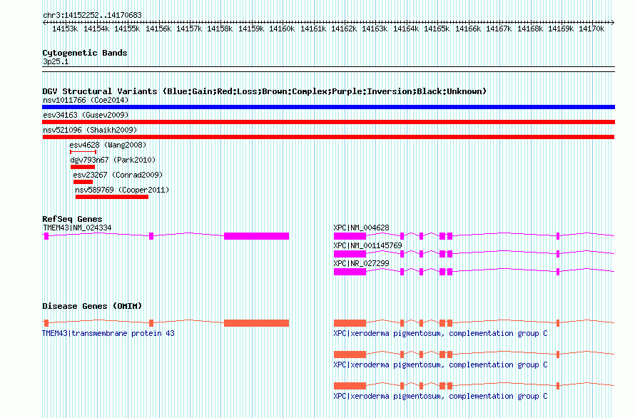Screen dimensions: 635x418
Task: Click the XPC|NM_001145769 transcript label
Action: [367, 245]
